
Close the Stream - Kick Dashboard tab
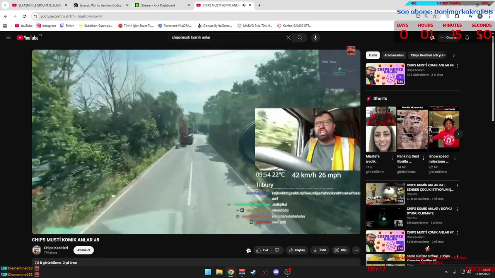[x=189, y=5]
